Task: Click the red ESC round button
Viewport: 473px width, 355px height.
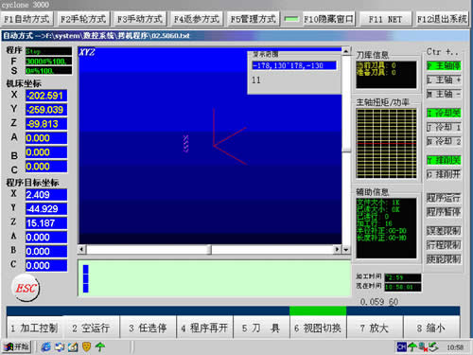Action: pos(26,288)
